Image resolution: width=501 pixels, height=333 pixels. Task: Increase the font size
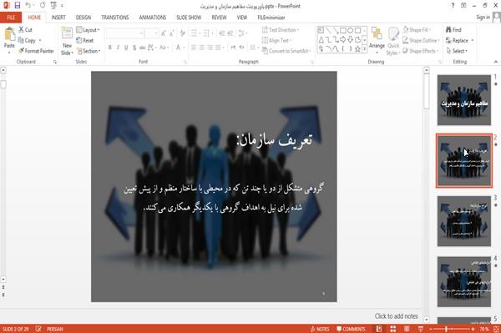[164, 33]
